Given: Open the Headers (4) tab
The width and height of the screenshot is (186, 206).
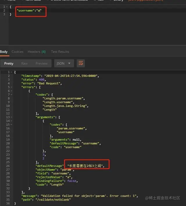Looking at the screenshot, I should tap(37, 52).
